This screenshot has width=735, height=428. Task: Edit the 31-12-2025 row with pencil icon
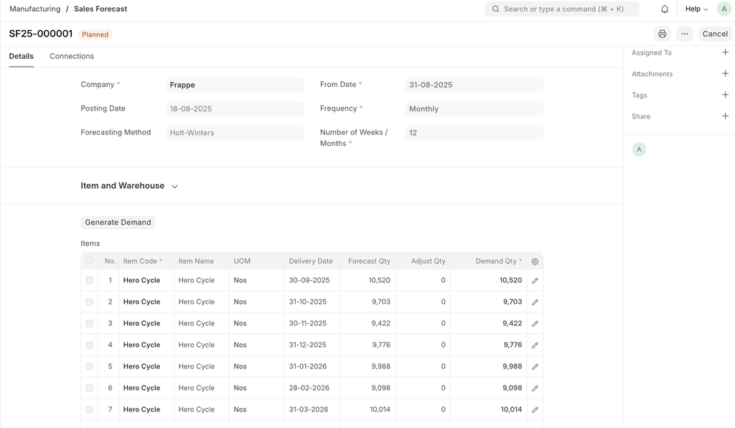click(535, 345)
